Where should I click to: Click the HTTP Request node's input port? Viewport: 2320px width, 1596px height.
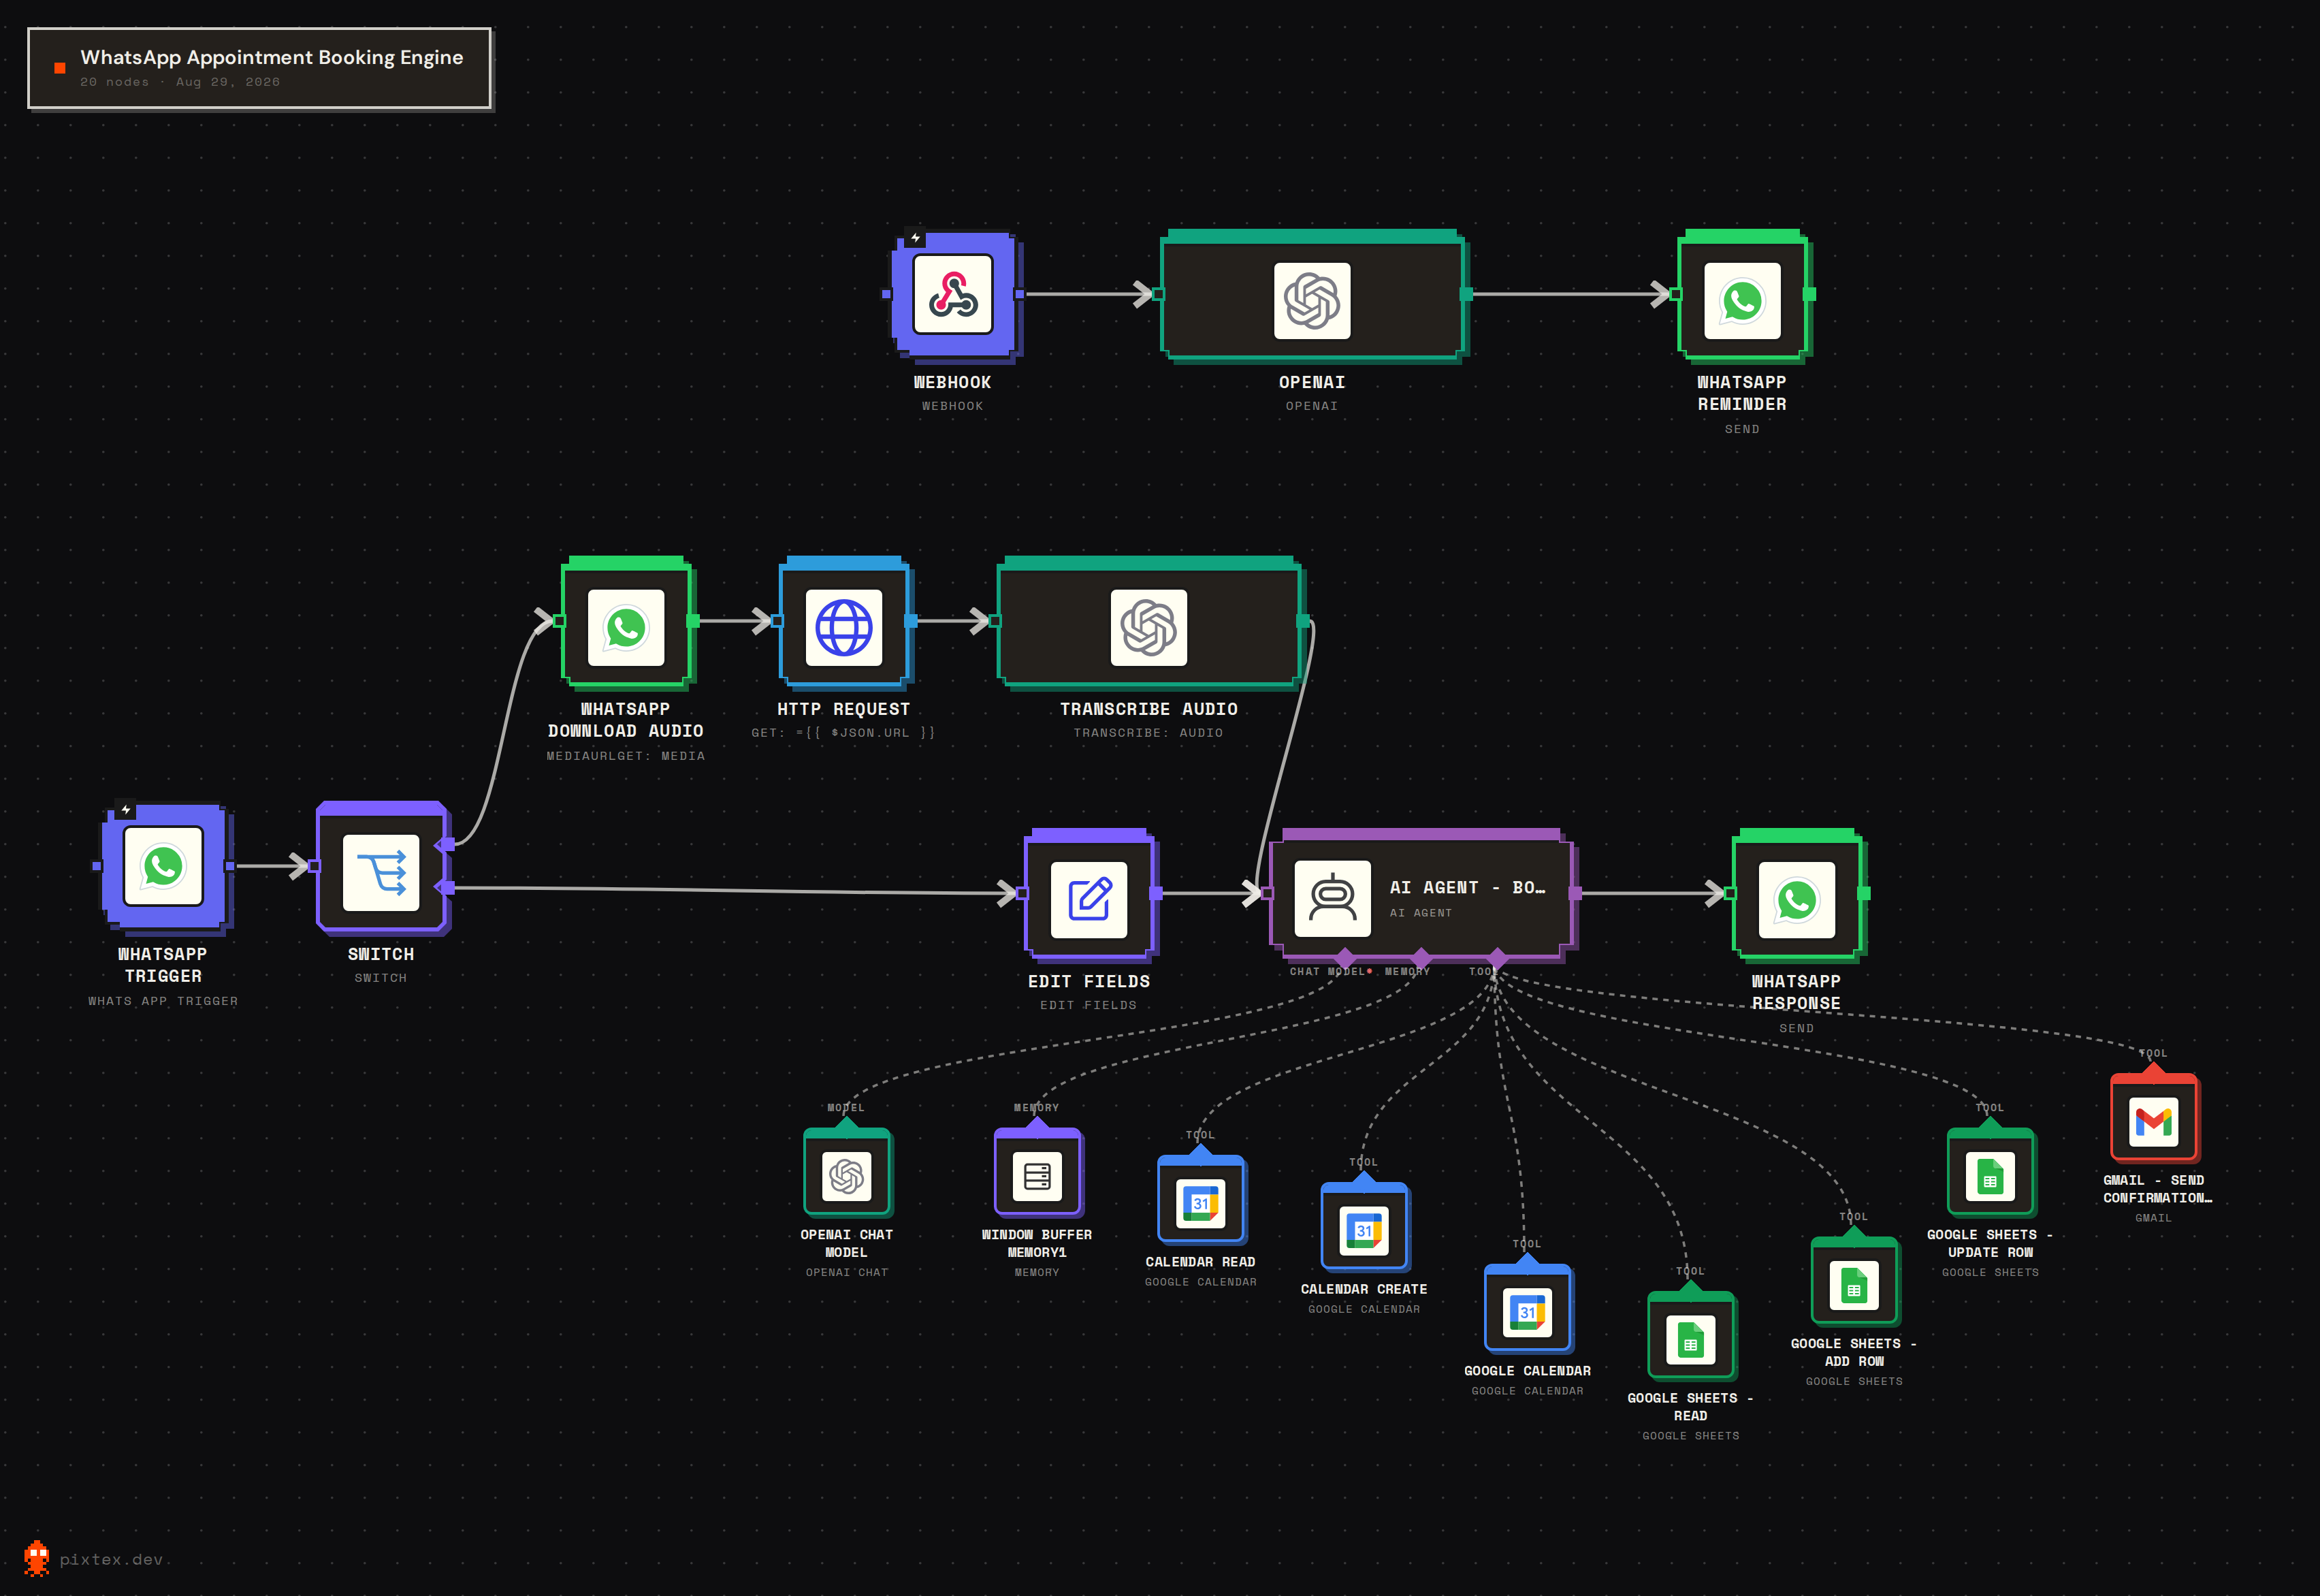pos(777,621)
